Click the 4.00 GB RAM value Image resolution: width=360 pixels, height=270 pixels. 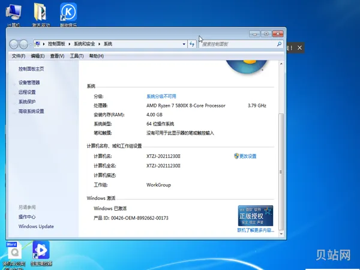click(x=154, y=115)
